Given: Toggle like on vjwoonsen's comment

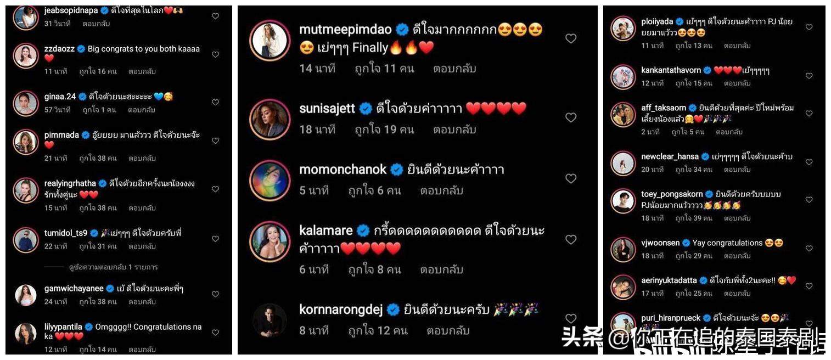Looking at the screenshot, I should 809,249.
